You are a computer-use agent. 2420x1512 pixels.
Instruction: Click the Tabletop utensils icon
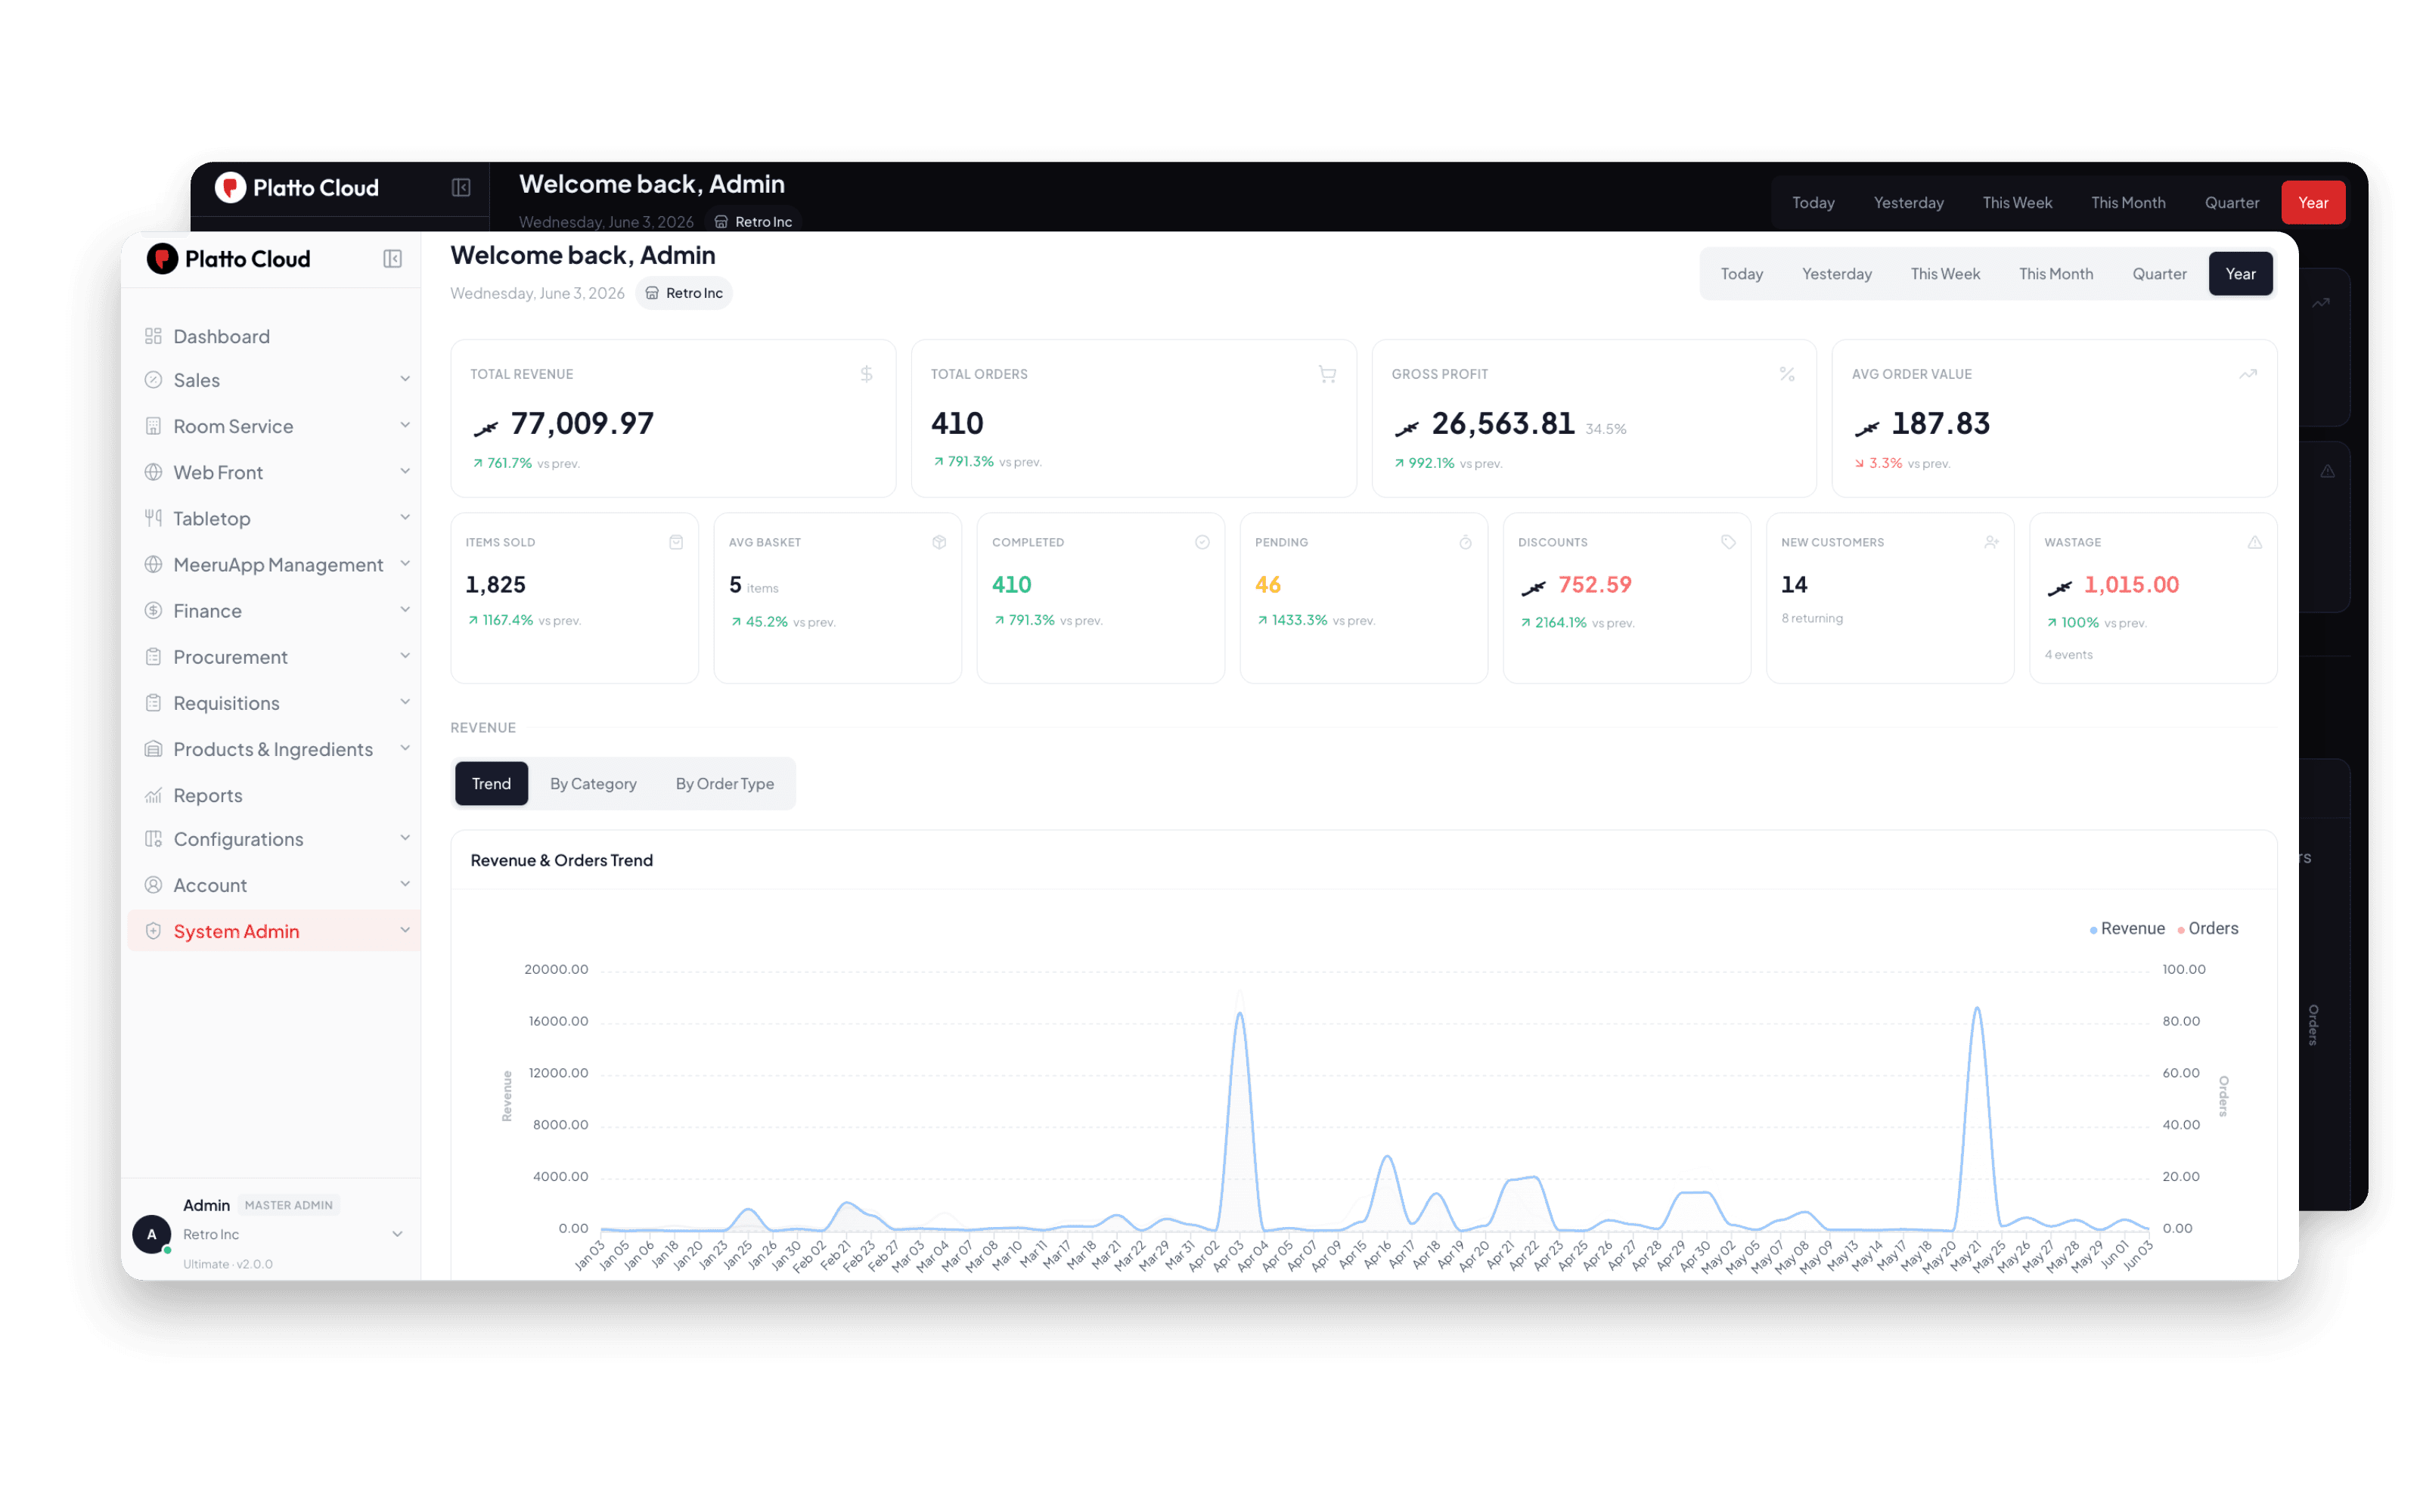tap(153, 518)
